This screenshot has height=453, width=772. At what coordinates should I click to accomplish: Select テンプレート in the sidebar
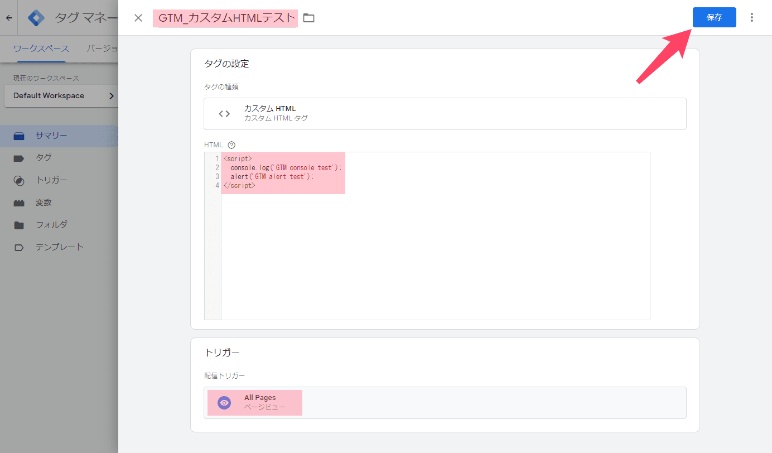click(x=59, y=247)
